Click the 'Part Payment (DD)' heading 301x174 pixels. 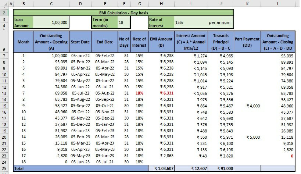point(247,42)
